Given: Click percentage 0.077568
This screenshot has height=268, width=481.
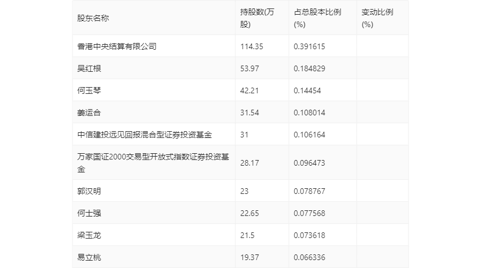Looking at the screenshot, I should click(309, 213).
